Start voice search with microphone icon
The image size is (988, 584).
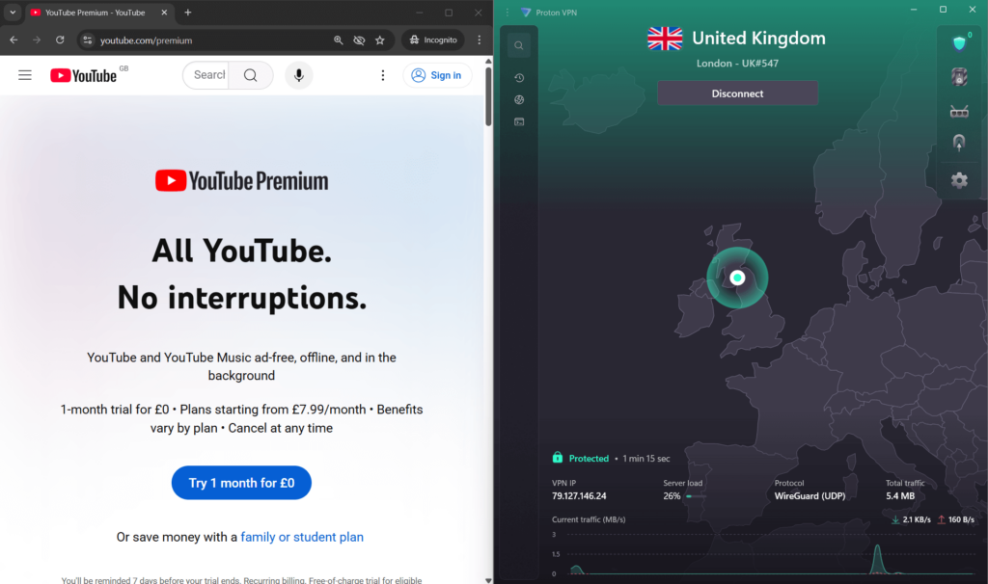point(299,75)
